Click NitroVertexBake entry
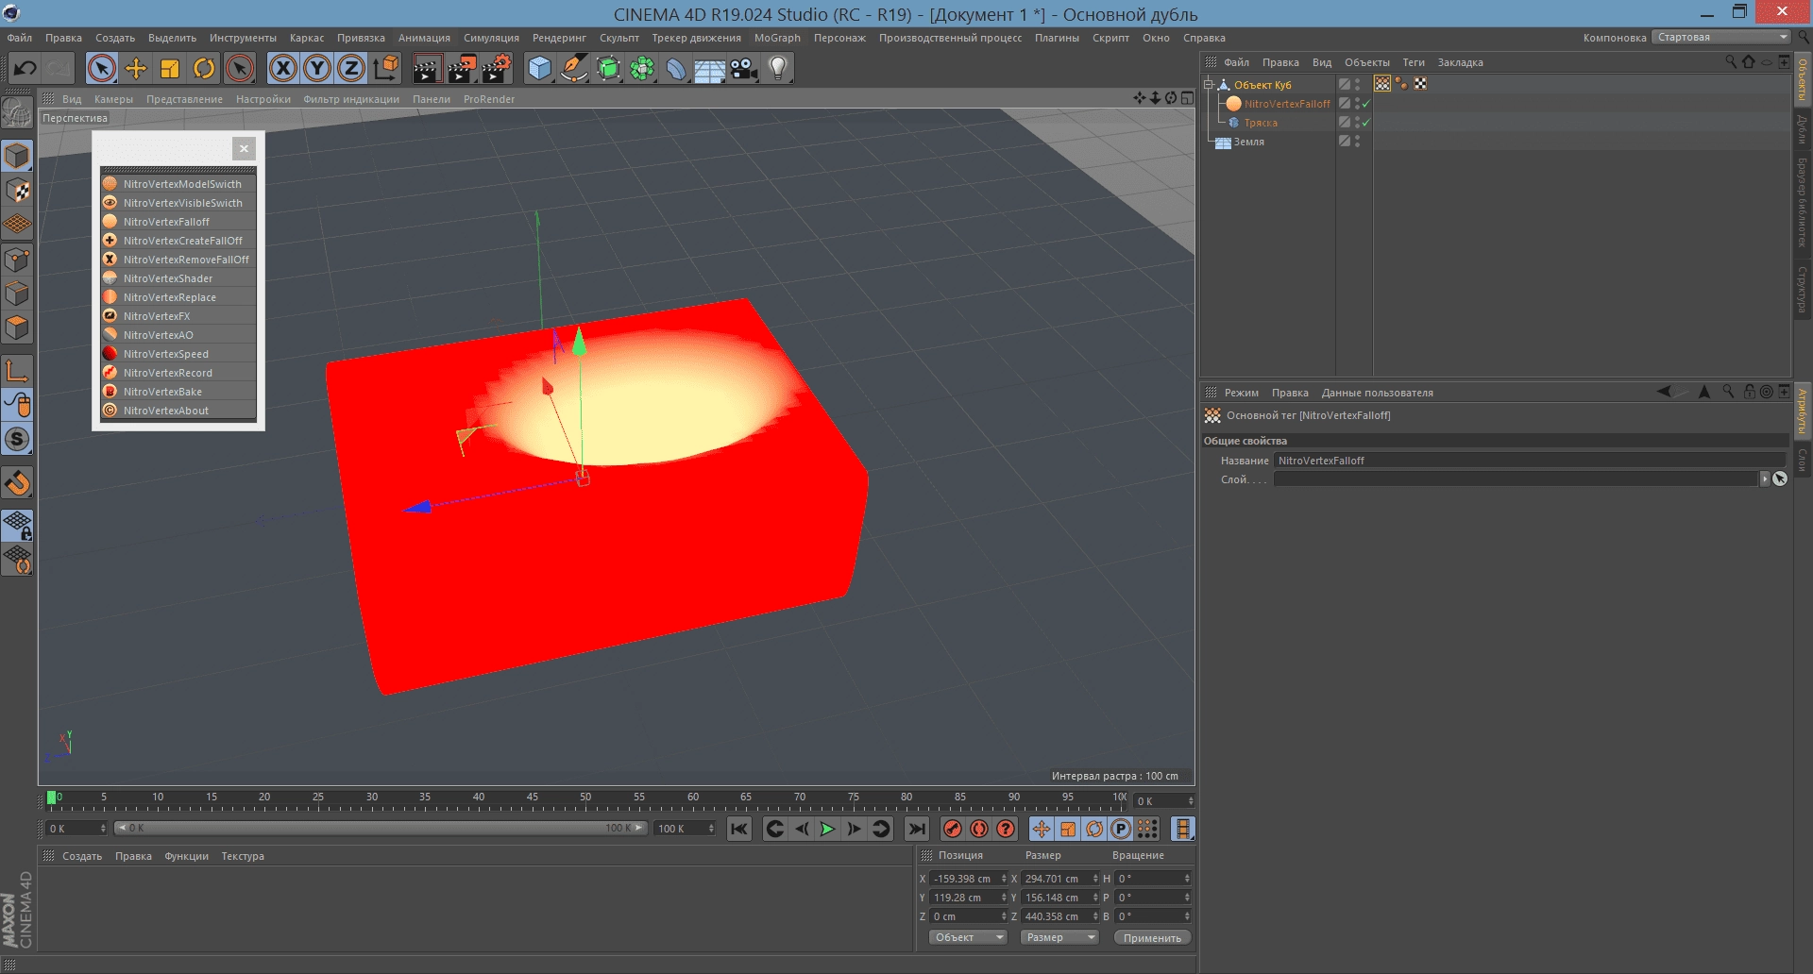This screenshot has height=974, width=1813. [x=178, y=392]
